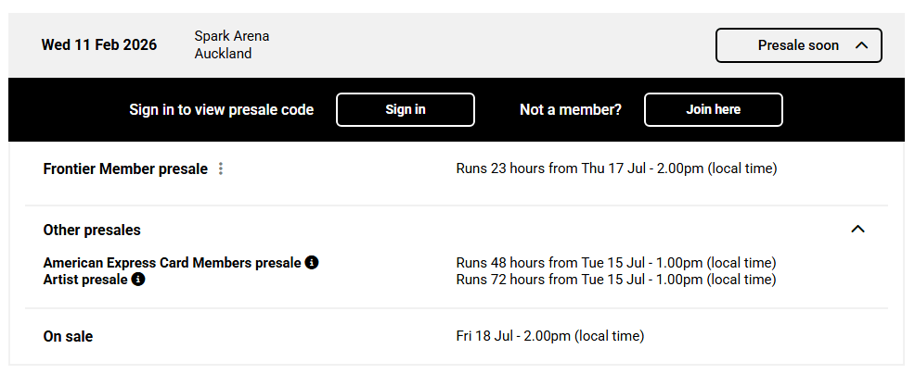
Task: Click the Artist presale label text
Action: coord(85,280)
